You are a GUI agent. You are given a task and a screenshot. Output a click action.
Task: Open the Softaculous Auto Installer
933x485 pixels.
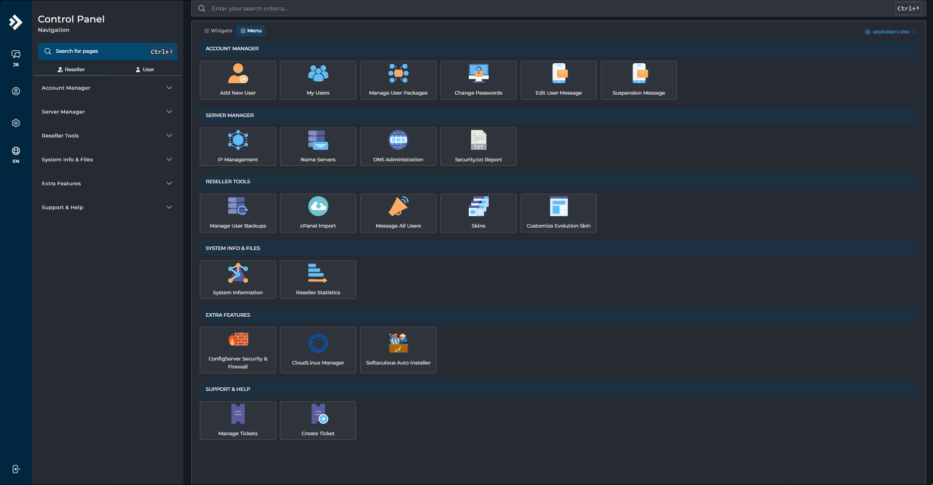(398, 349)
